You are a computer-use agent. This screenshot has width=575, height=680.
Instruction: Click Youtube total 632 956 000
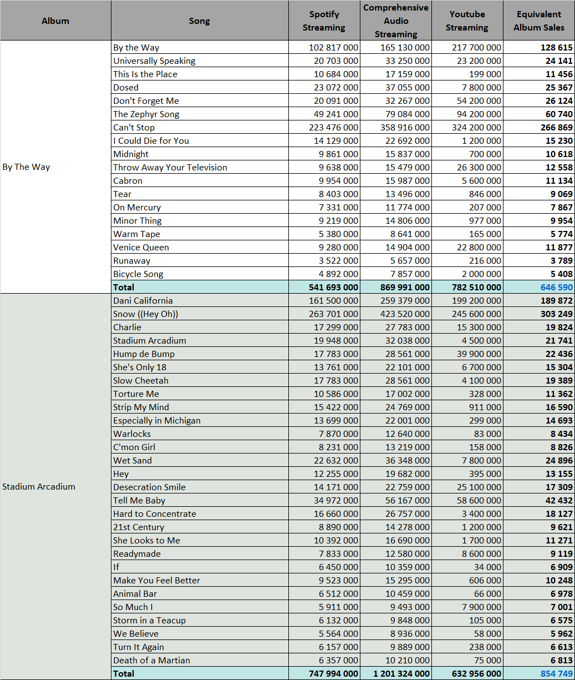click(467, 673)
